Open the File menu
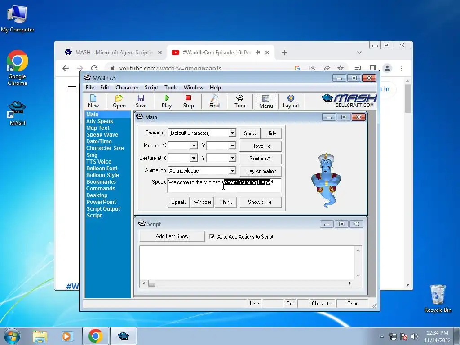This screenshot has width=460, height=345. (90, 88)
